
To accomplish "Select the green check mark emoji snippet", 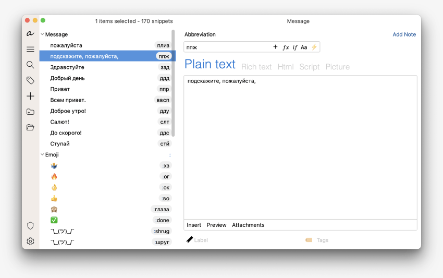I will coord(54,220).
